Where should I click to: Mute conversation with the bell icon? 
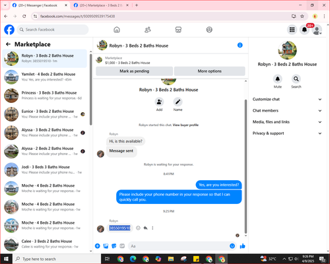278,79
